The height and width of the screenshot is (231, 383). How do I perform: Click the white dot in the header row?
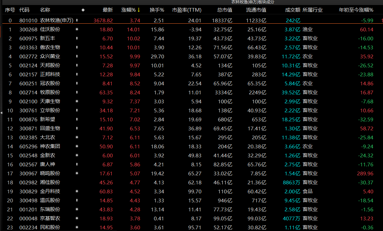[x=83, y=10]
